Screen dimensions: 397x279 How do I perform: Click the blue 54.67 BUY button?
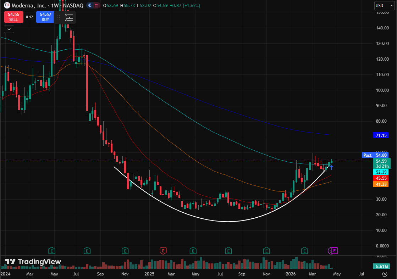45,17
